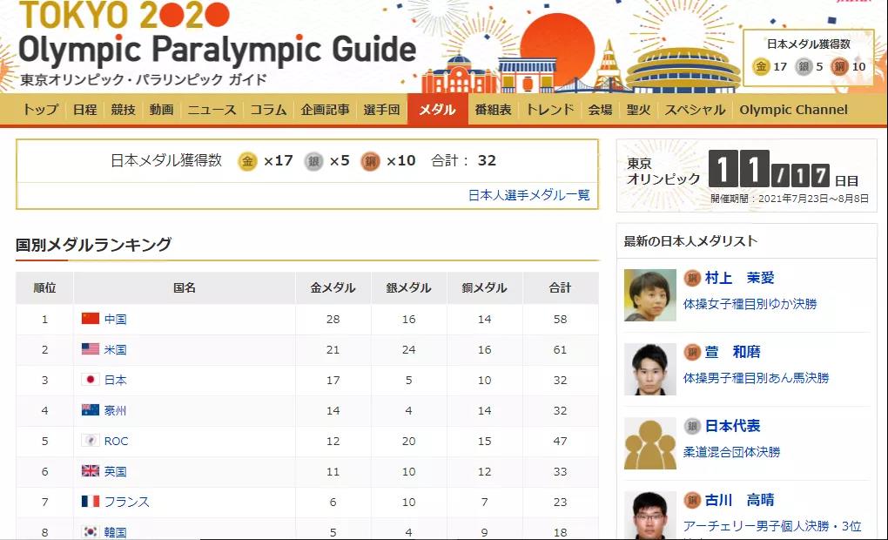The image size is (888, 540).
Task: Open the スペシャル navigation tab
Action: coord(695,110)
